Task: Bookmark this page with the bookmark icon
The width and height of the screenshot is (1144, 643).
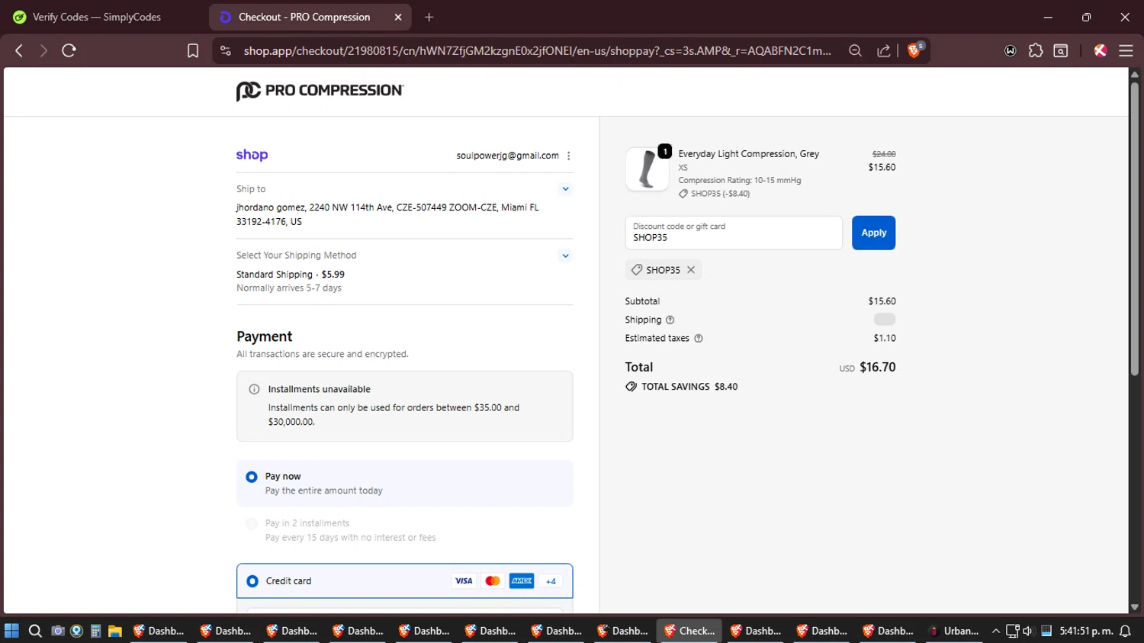Action: click(193, 50)
